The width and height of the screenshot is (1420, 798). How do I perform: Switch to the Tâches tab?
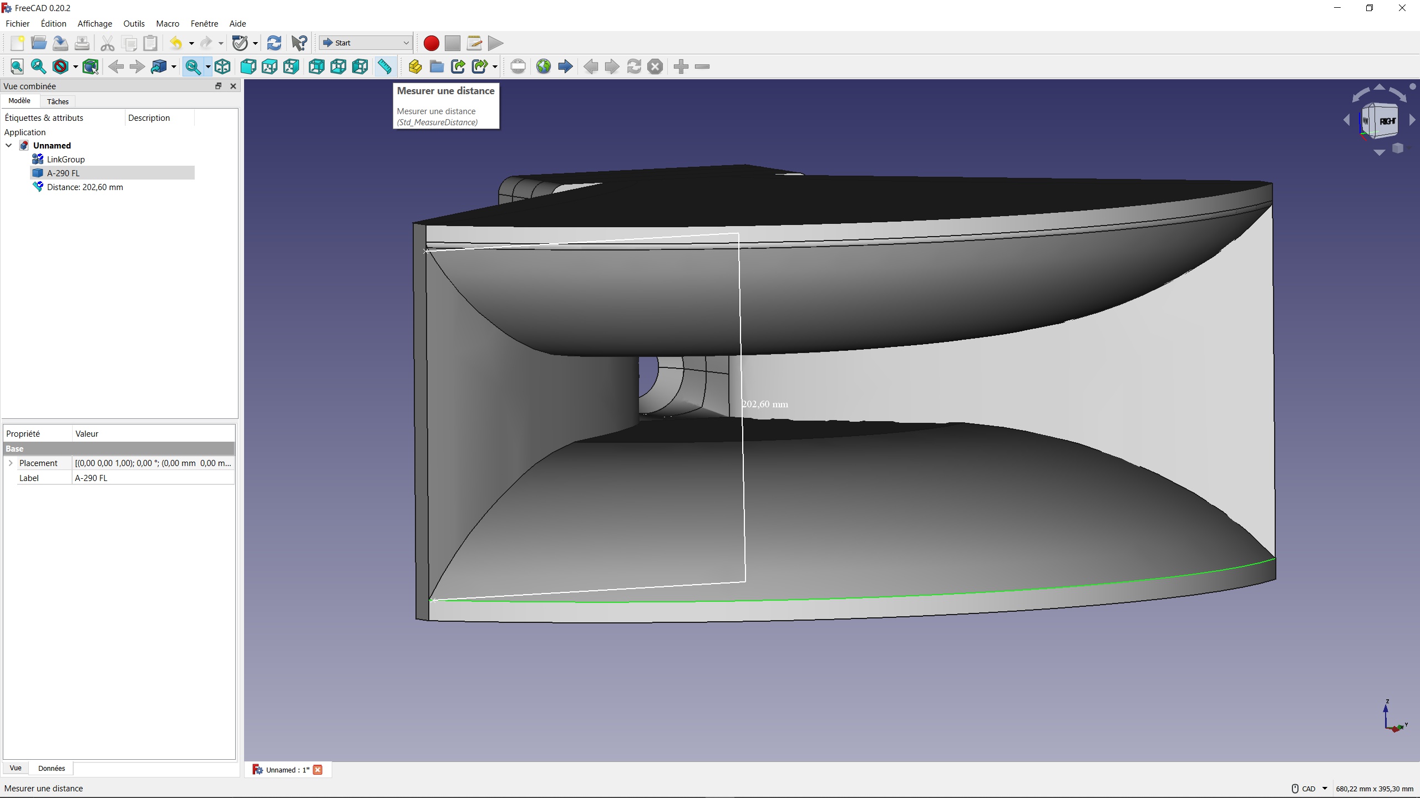[x=58, y=101]
